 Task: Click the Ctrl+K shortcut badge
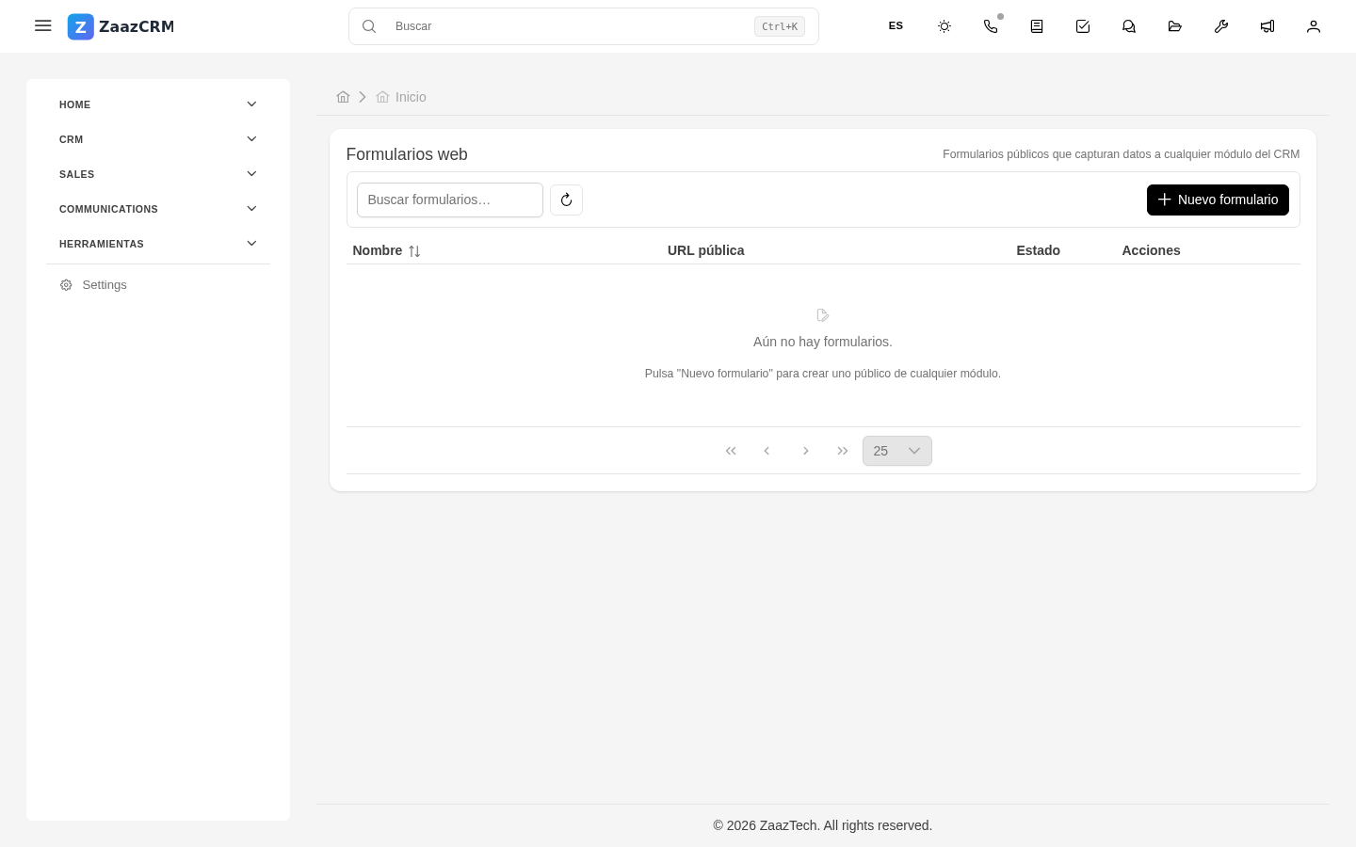[x=780, y=26]
